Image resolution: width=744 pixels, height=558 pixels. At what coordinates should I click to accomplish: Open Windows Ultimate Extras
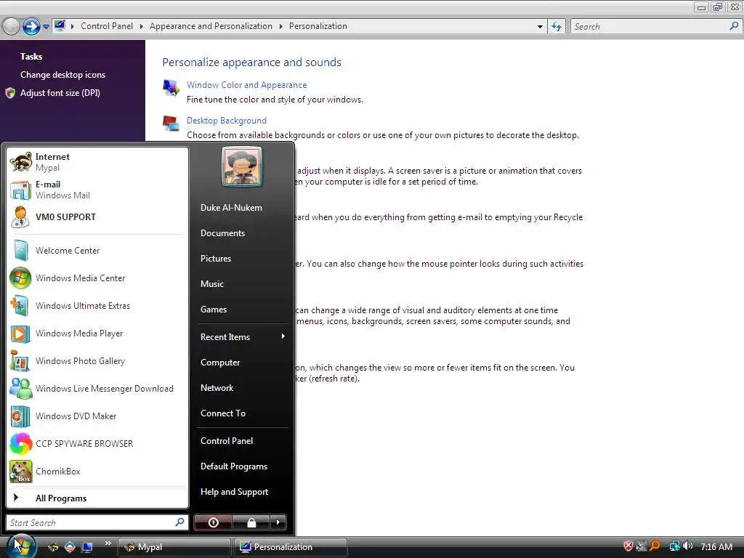(97, 306)
